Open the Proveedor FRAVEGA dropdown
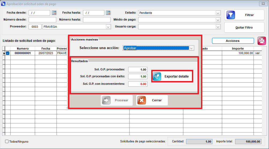269x149 pixels. click(x=108, y=27)
